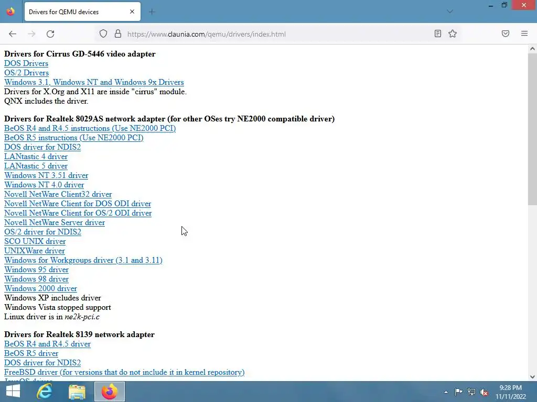Close the Drivers for QEMU devices tab
This screenshot has width=537, height=402.
pos(132,12)
